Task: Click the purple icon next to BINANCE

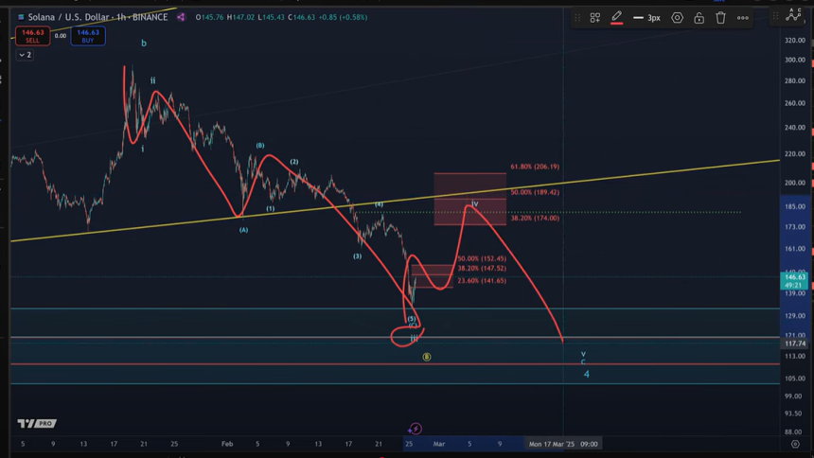Action: (x=181, y=17)
